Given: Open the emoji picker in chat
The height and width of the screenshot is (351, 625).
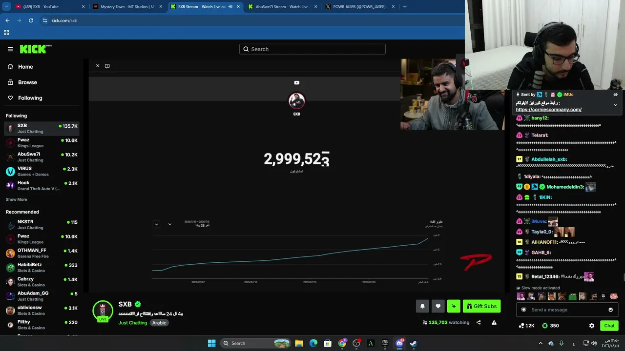Looking at the screenshot, I should [610, 310].
